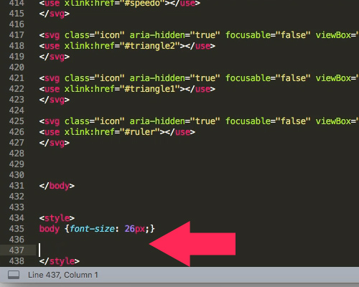Click the closing </svg> tag on line 415
The height and width of the screenshot is (287, 359).
pos(55,14)
